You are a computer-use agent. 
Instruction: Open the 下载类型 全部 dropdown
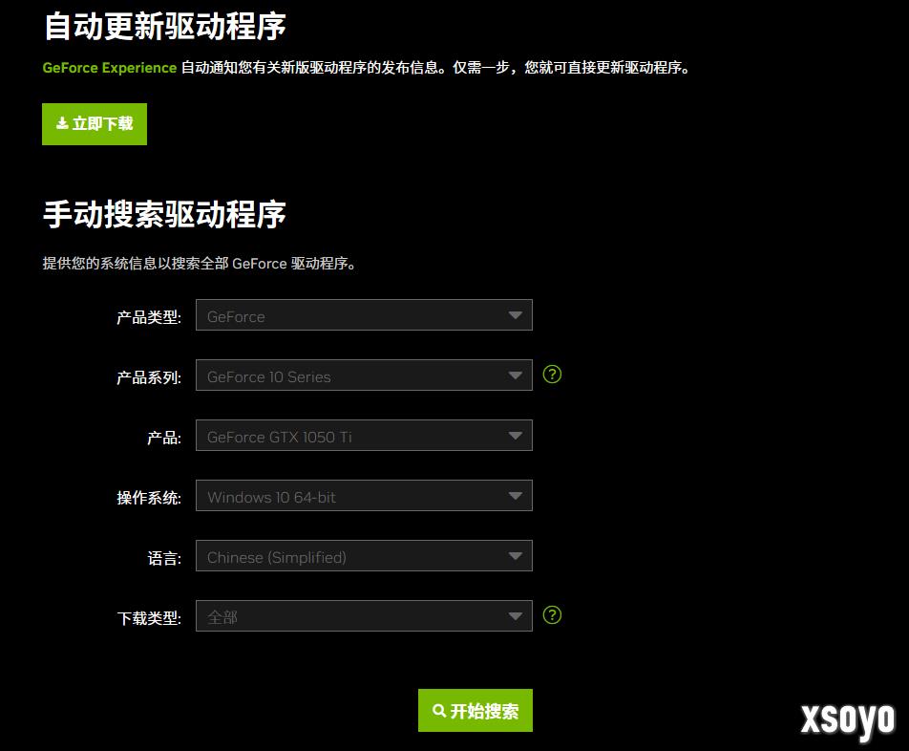tap(364, 616)
